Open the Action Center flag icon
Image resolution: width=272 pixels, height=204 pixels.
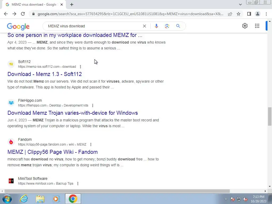pos(232,199)
